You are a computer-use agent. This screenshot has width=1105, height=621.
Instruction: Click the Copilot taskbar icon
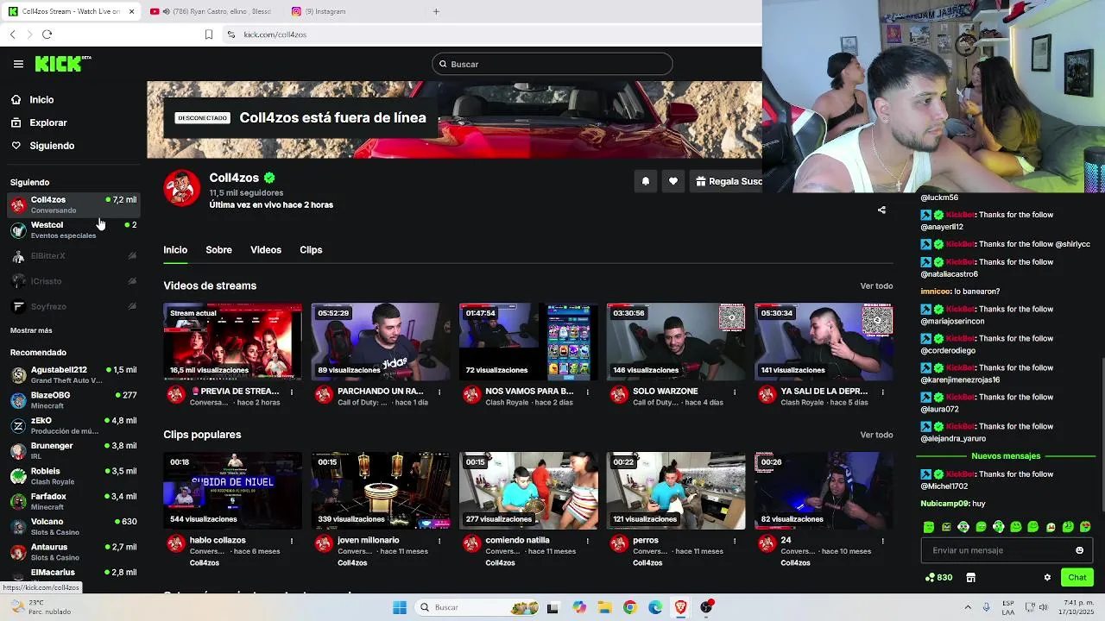(578, 607)
